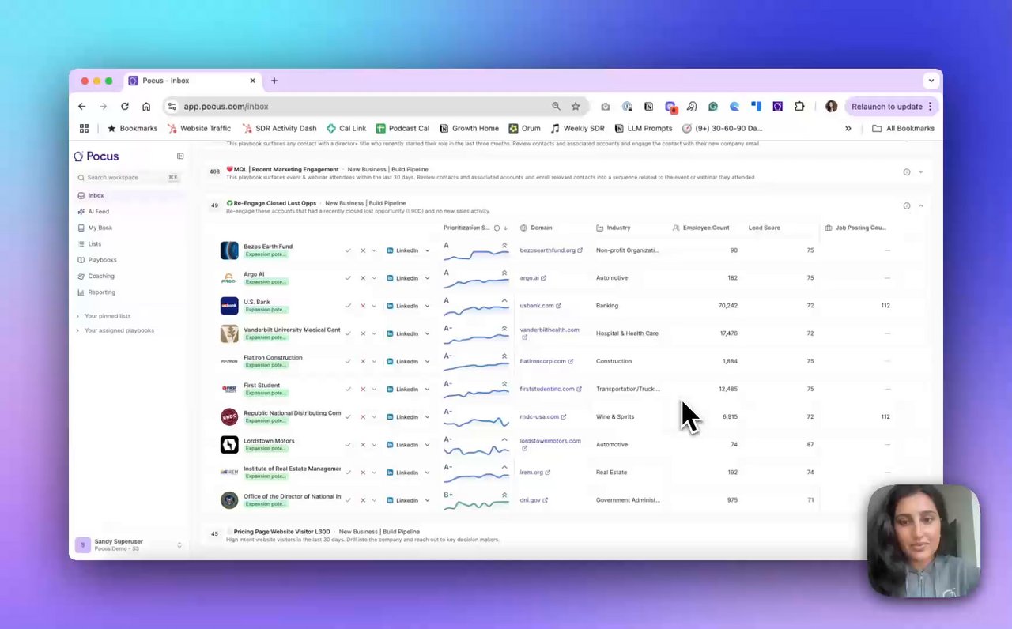1012x629 pixels.
Task: Bookmark this page with star icon
Action: click(x=576, y=107)
